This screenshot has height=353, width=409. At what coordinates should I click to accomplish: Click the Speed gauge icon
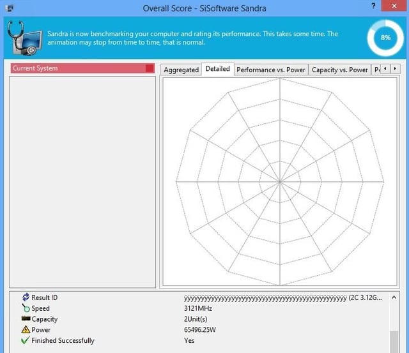(26, 308)
